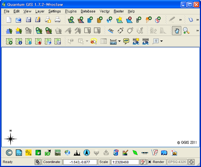
Task: Show saved bookmarks HOME icon
Action: tap(146, 41)
